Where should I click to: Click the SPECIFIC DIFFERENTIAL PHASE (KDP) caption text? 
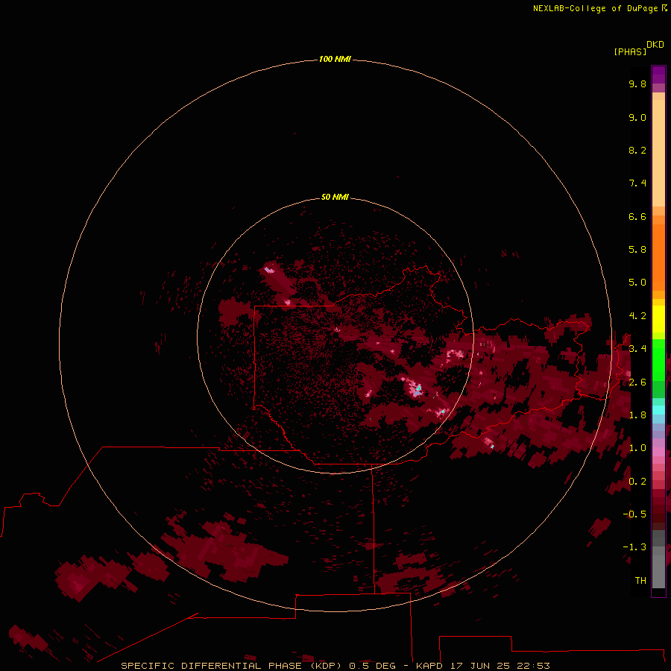pos(232,666)
